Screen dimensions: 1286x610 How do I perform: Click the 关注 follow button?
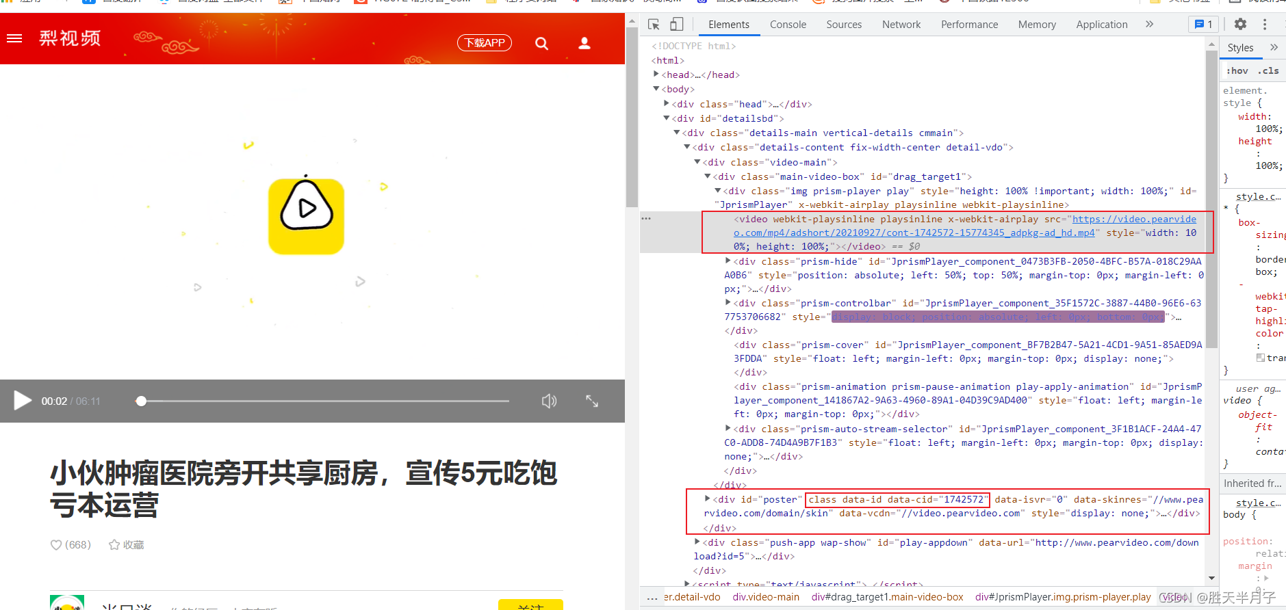pos(530,605)
